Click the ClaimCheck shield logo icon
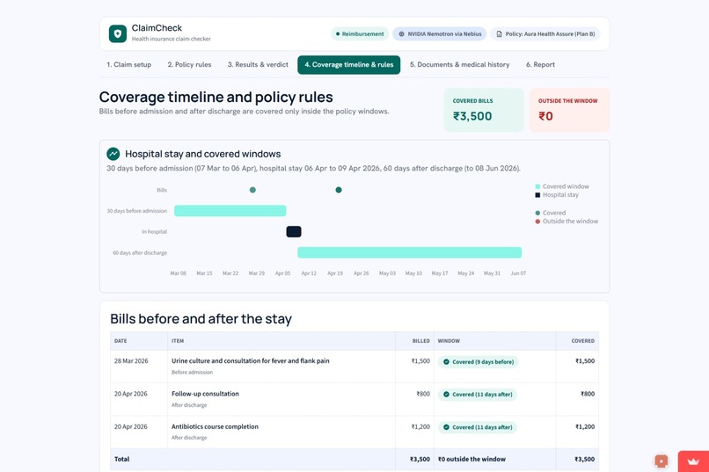The image size is (709, 472). 118,33
